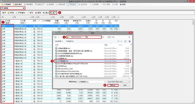This screenshot has height=104, width=195.
Task: Open the recent locations dropdown arrow
Action: [x=62, y=37]
